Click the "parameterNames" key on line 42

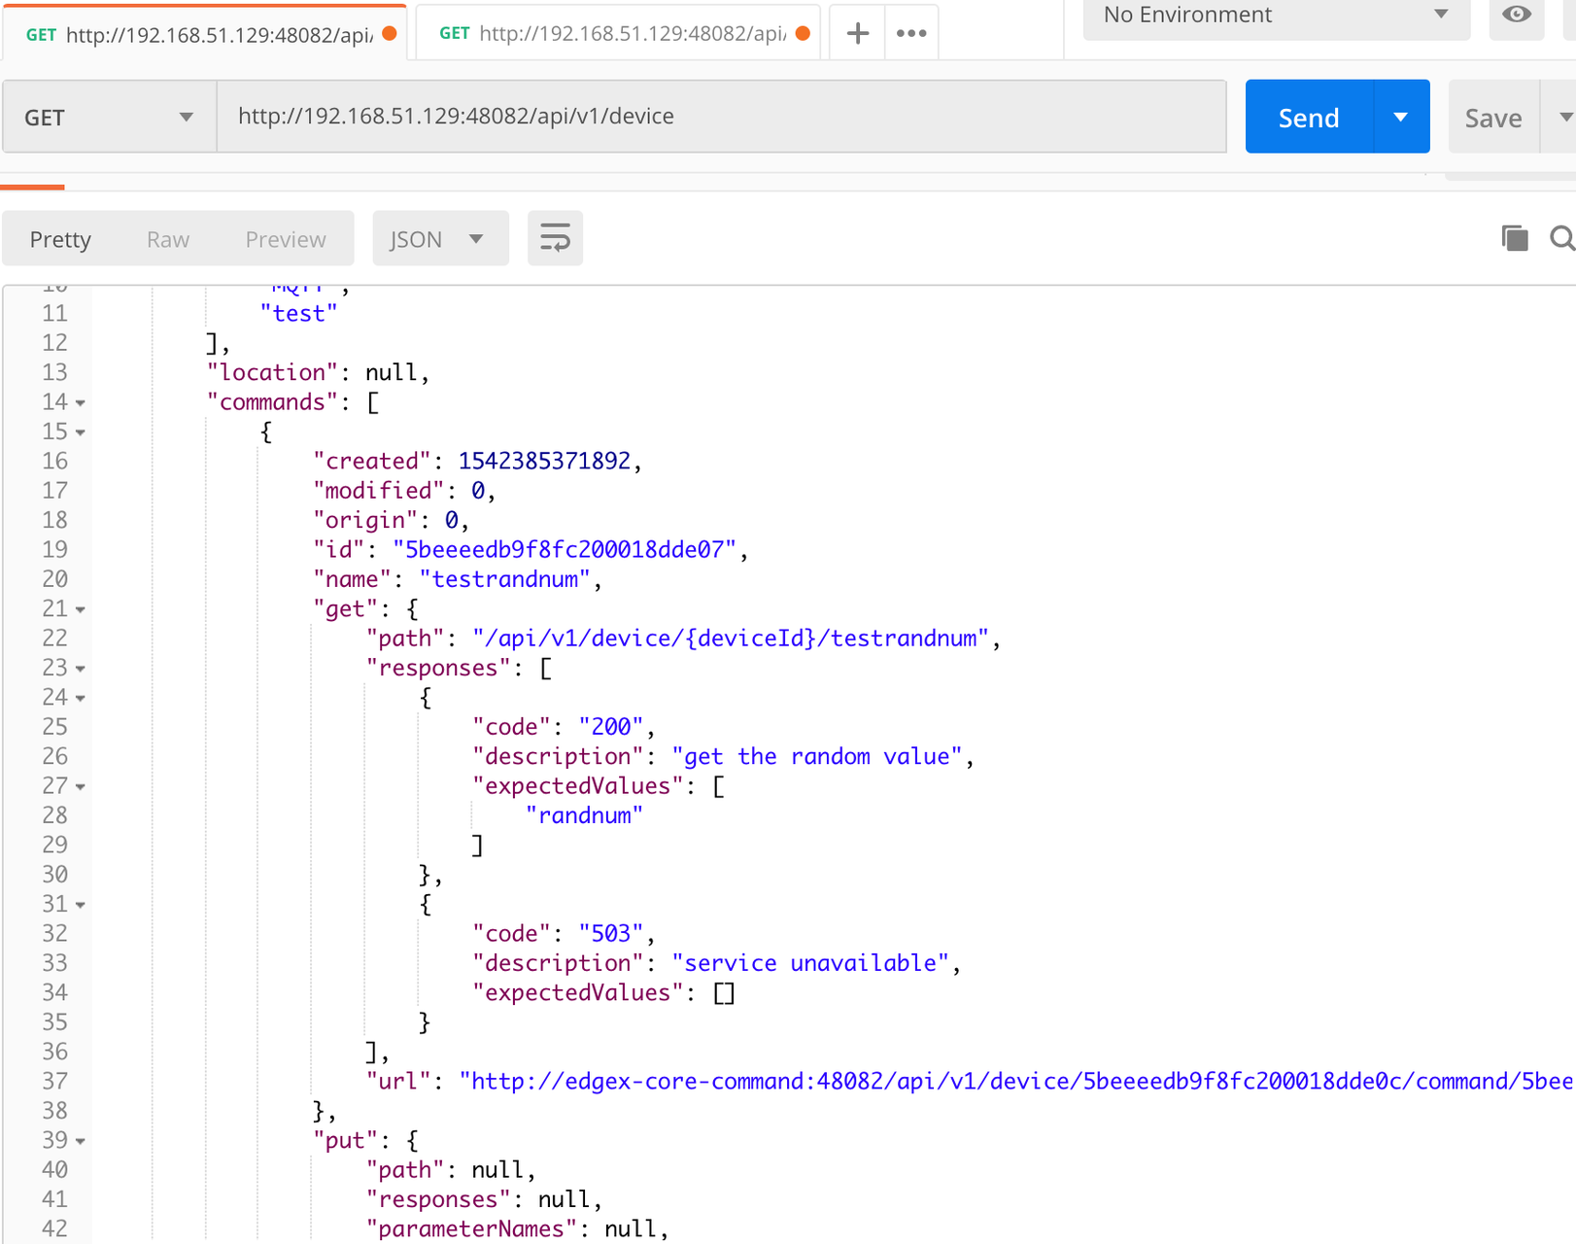point(471,1229)
